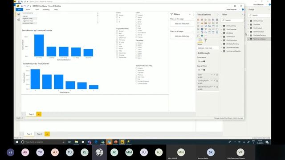Select Algerian Dinar in CurrencyName list
The height and width of the screenshot is (160, 285).
29,19
